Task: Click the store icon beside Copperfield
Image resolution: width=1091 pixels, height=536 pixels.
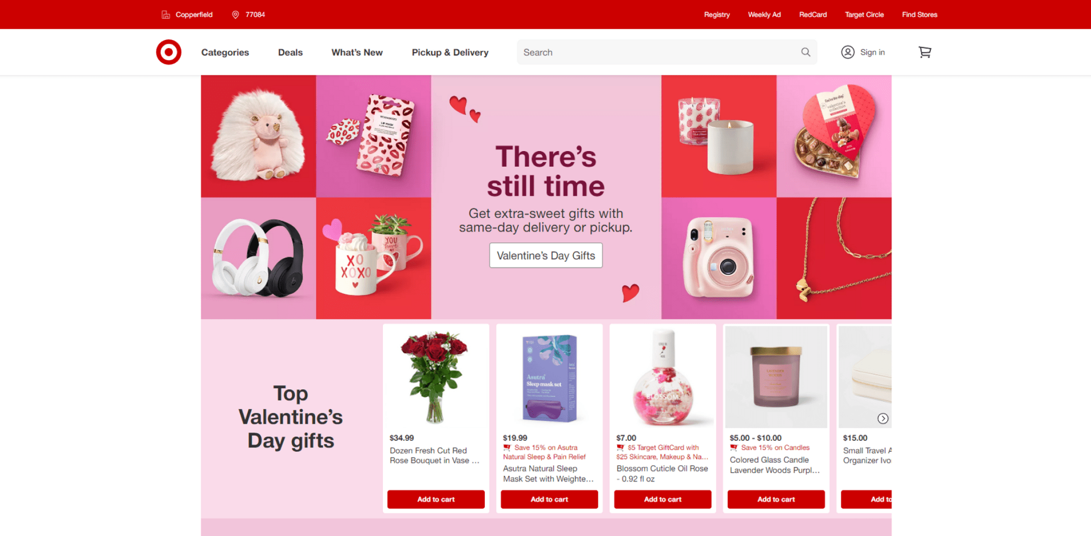Action: 165,14
